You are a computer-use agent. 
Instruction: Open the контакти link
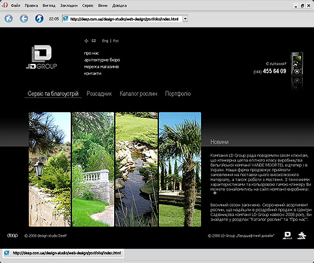coord(92,73)
